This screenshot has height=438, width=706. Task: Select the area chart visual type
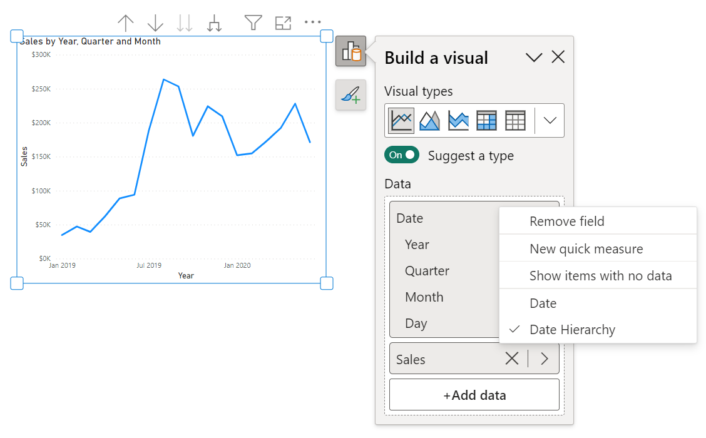pyautogui.click(x=429, y=121)
